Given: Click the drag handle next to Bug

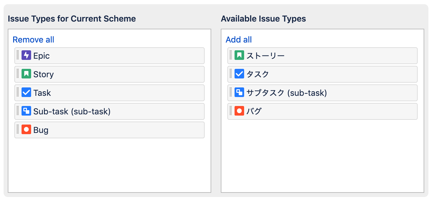Looking at the screenshot, I should tap(18, 130).
